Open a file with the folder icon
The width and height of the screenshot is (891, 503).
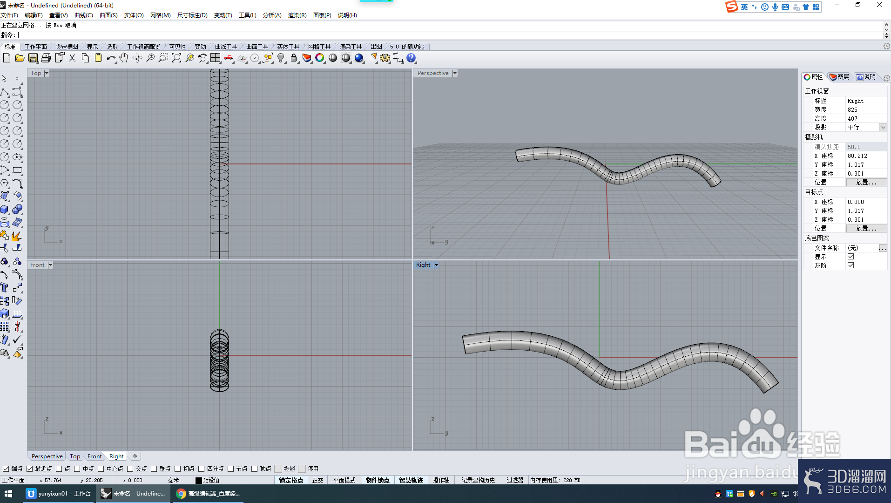(x=20, y=58)
